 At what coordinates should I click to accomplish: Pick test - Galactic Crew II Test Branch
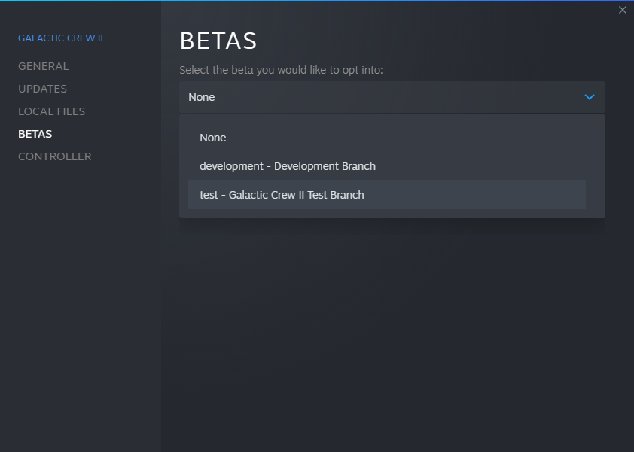point(282,195)
